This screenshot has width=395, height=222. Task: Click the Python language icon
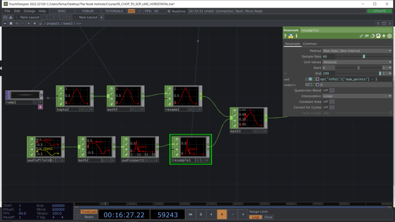coord(378,36)
